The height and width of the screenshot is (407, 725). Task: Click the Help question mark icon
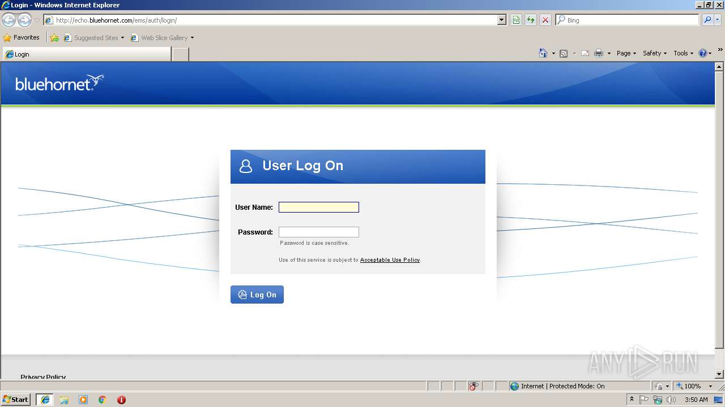[703, 53]
